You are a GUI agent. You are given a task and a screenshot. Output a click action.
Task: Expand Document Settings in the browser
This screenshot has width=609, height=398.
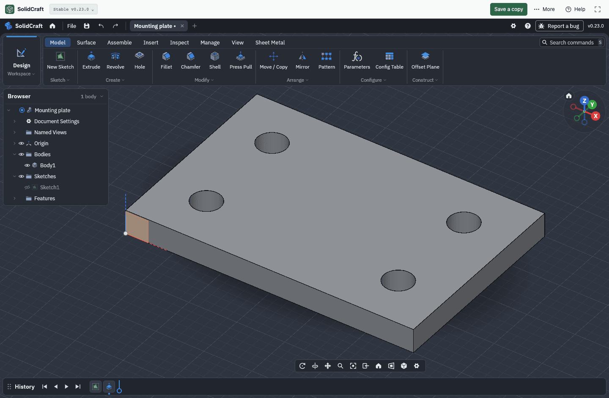click(x=14, y=122)
